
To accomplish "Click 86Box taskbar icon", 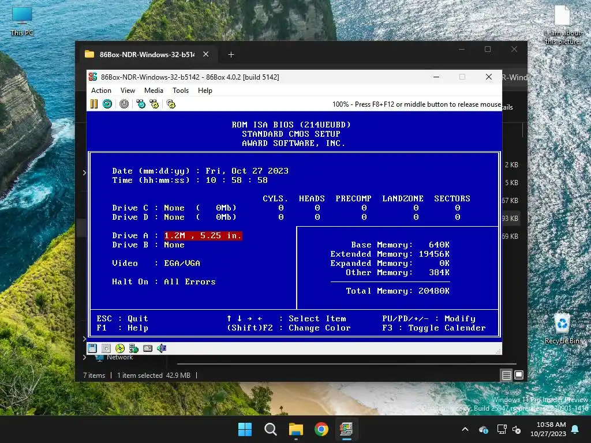I will [347, 429].
